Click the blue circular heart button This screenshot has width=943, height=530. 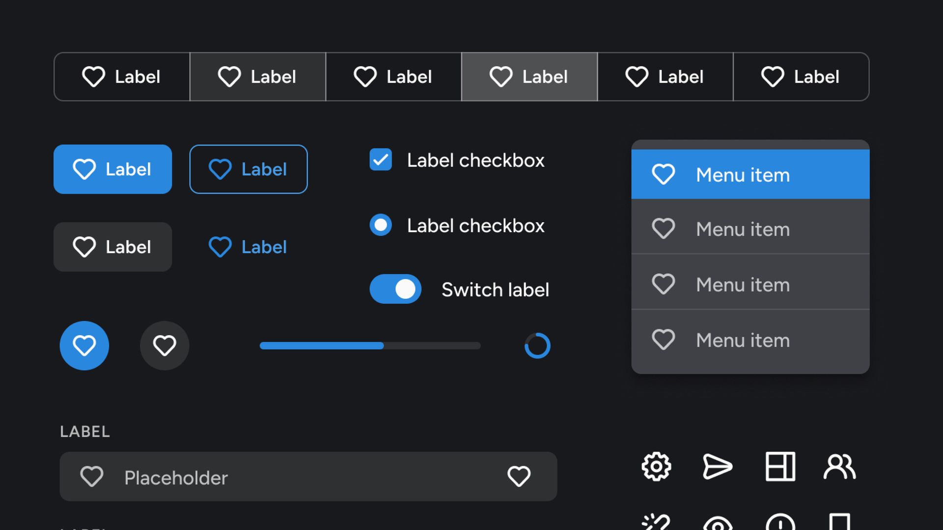84,345
